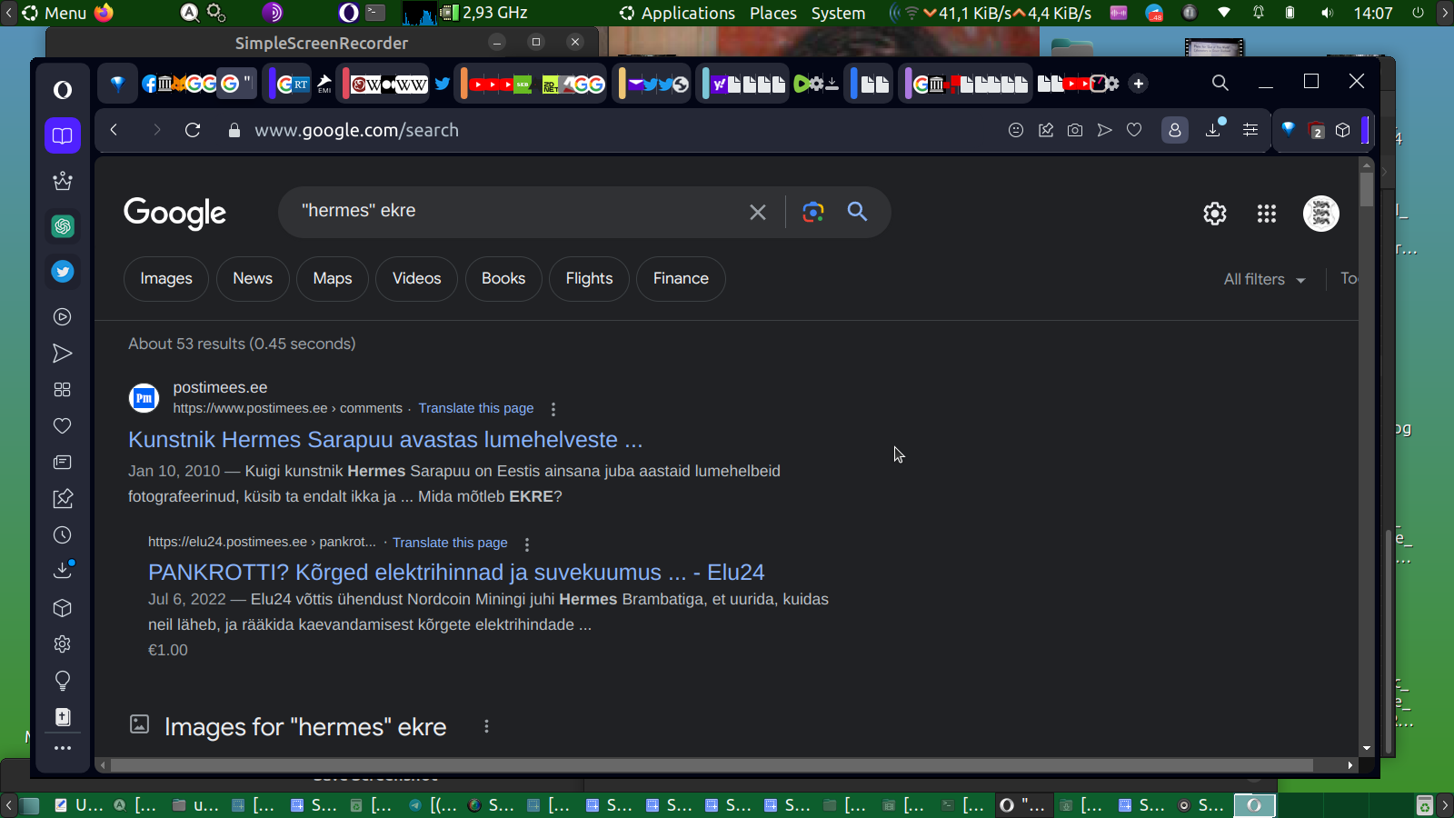The height and width of the screenshot is (818, 1454).
Task: Open the Google apps grid
Action: point(1267,214)
